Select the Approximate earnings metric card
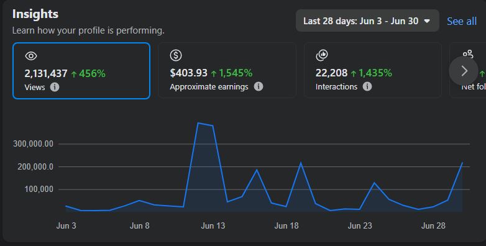 (227, 70)
